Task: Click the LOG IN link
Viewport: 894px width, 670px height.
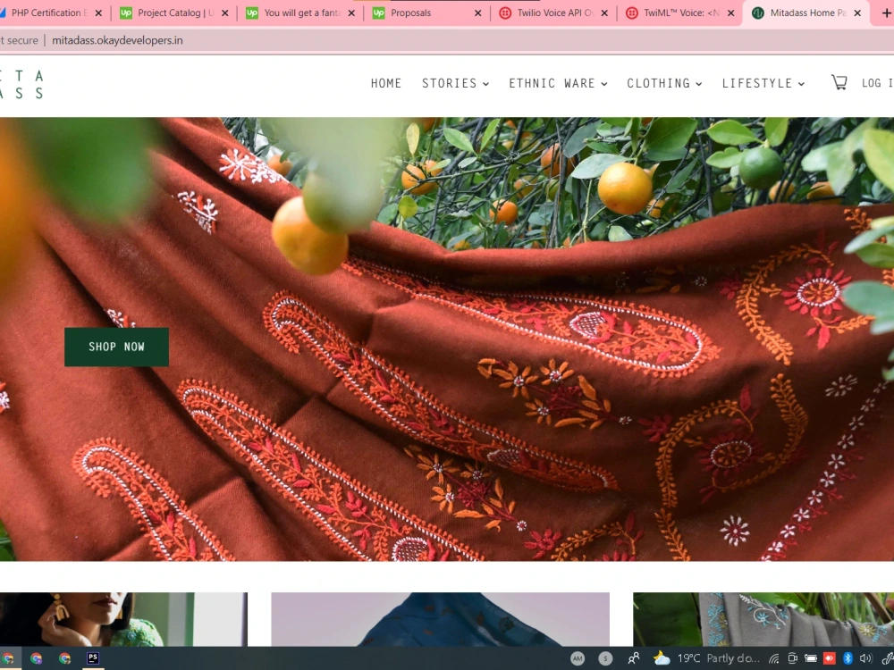Action: 877,83
